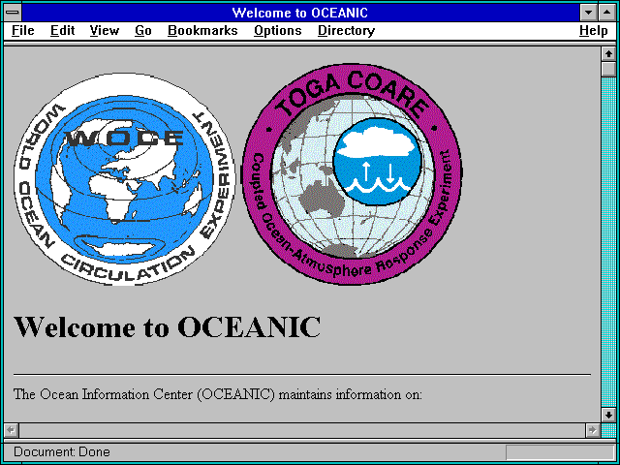
Task: Click the vertical scrollbar up arrow
Action: (608, 54)
